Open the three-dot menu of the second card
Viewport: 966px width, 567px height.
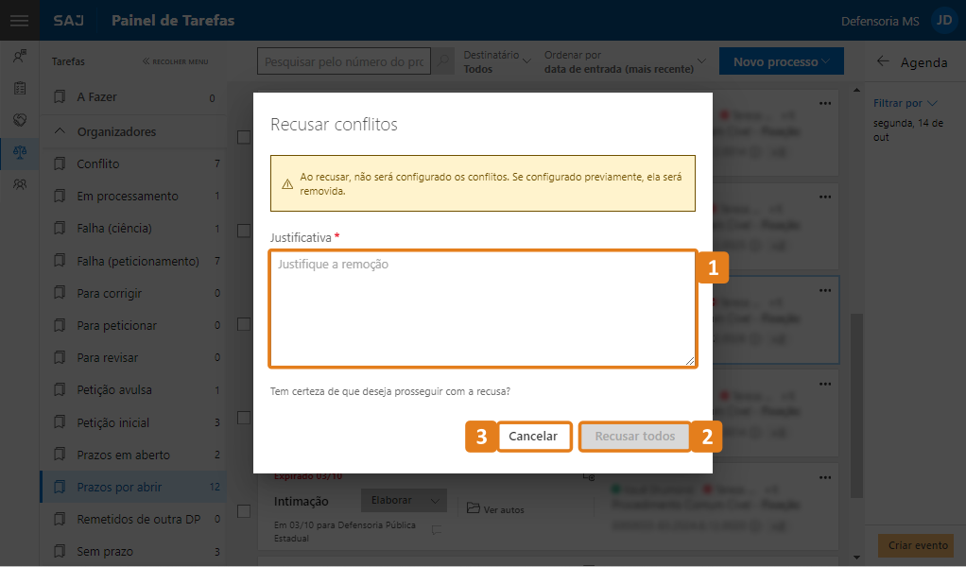825,197
